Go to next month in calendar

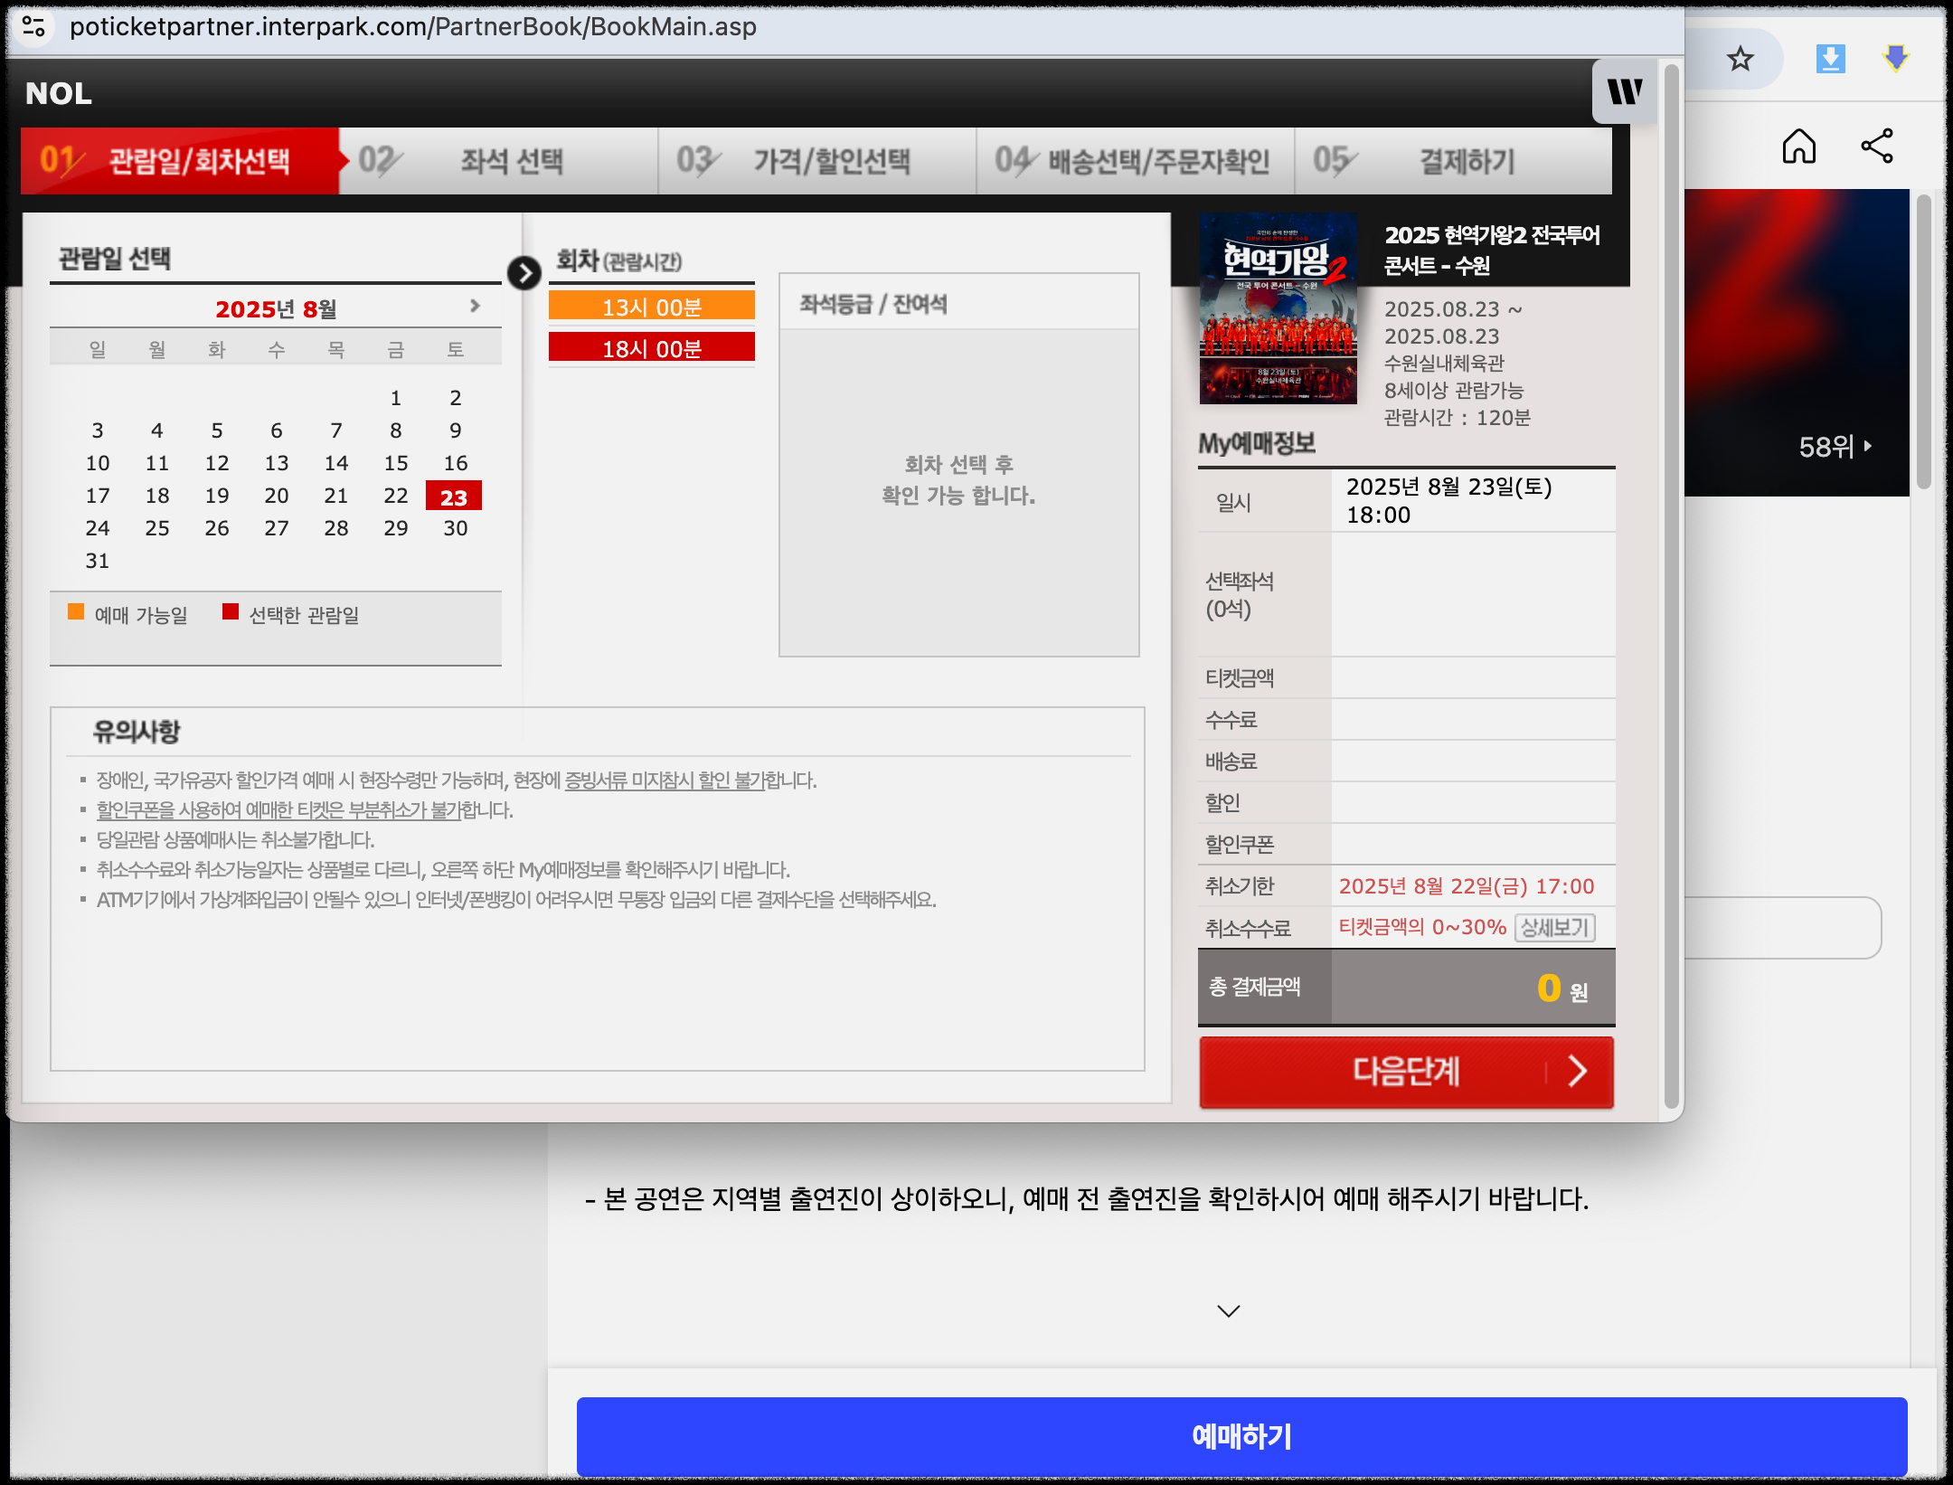click(475, 307)
